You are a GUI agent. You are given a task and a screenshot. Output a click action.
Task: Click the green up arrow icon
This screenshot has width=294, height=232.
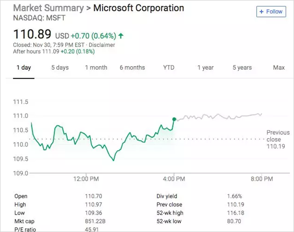tap(121, 36)
